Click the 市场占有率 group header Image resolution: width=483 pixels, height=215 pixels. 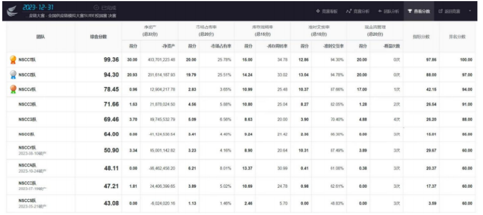(206, 31)
